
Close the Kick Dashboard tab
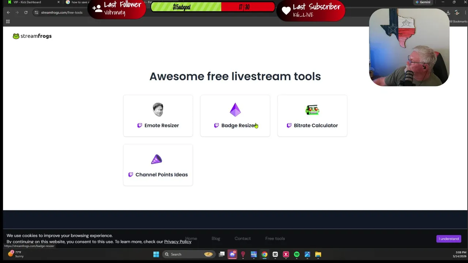pos(58,2)
